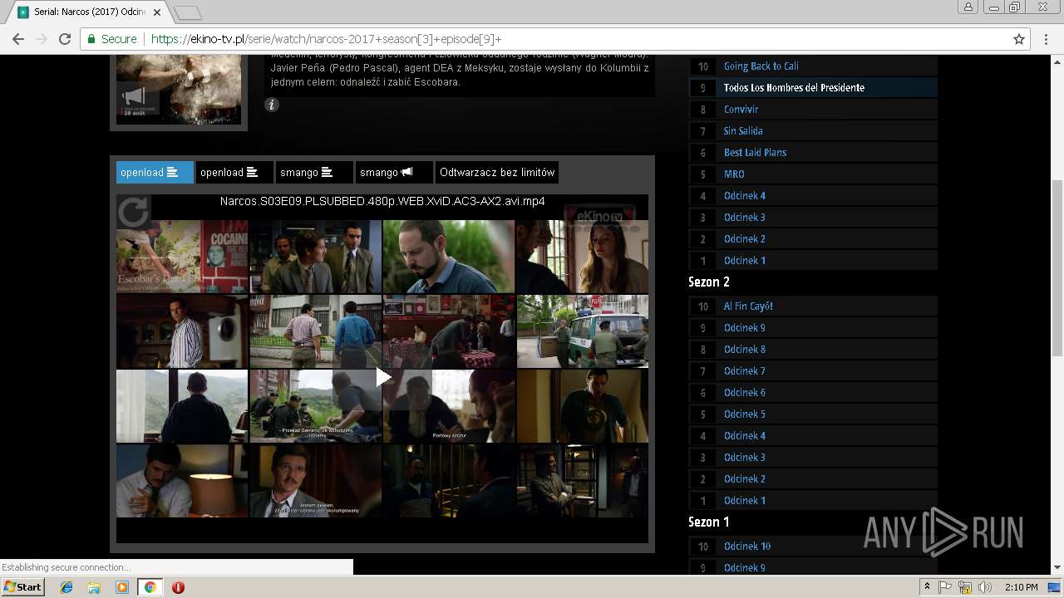Open Season 2 Odcinek 2
The width and height of the screenshot is (1064, 598).
pyautogui.click(x=745, y=478)
